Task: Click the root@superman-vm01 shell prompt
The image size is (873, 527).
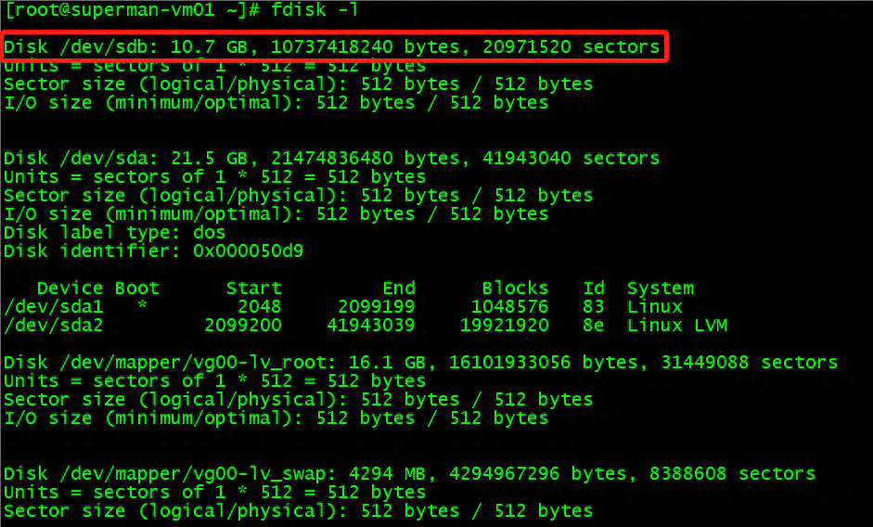Action: 132,9
